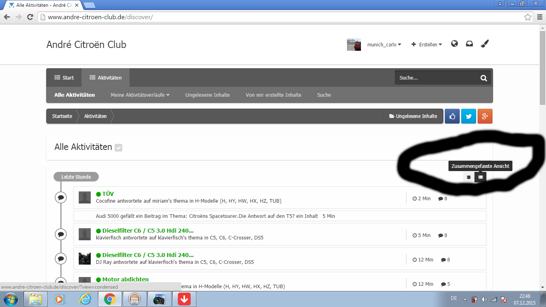Screen dimensions: 546x307
Task: Share on Google+ with the orange button
Action: coord(485,116)
